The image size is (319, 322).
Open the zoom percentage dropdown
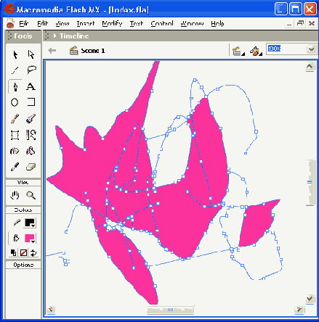tap(311, 49)
